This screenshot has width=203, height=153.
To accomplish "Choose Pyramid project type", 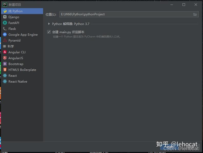I will click(22, 41).
